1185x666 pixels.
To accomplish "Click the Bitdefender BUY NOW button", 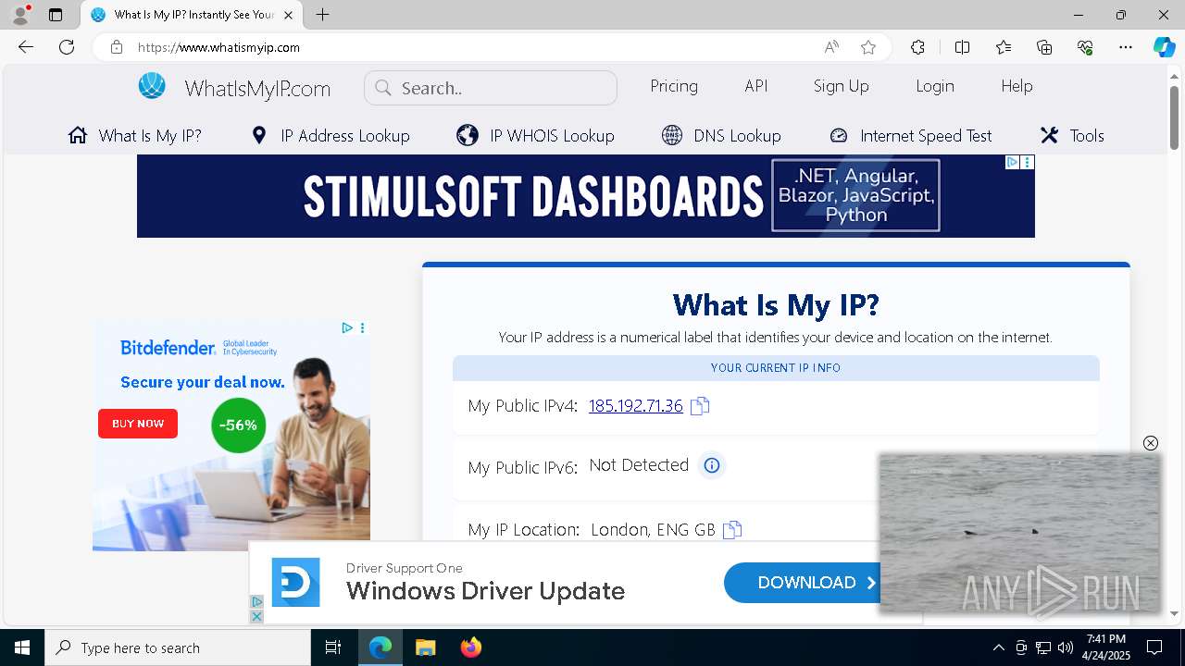I will pyautogui.click(x=138, y=424).
